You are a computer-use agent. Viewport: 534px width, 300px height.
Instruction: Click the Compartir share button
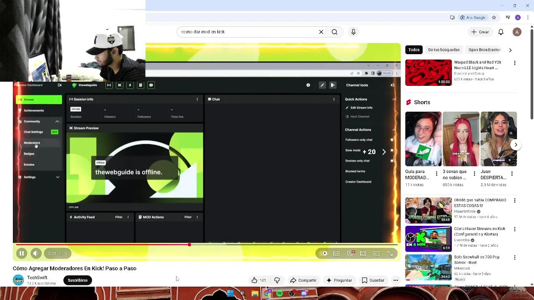[x=303, y=280]
